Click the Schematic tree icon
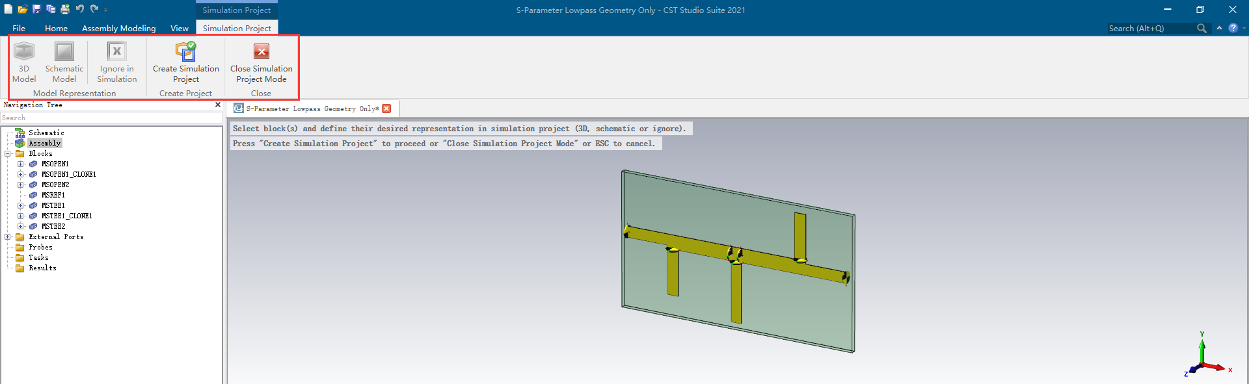The image size is (1249, 384). tap(20, 133)
